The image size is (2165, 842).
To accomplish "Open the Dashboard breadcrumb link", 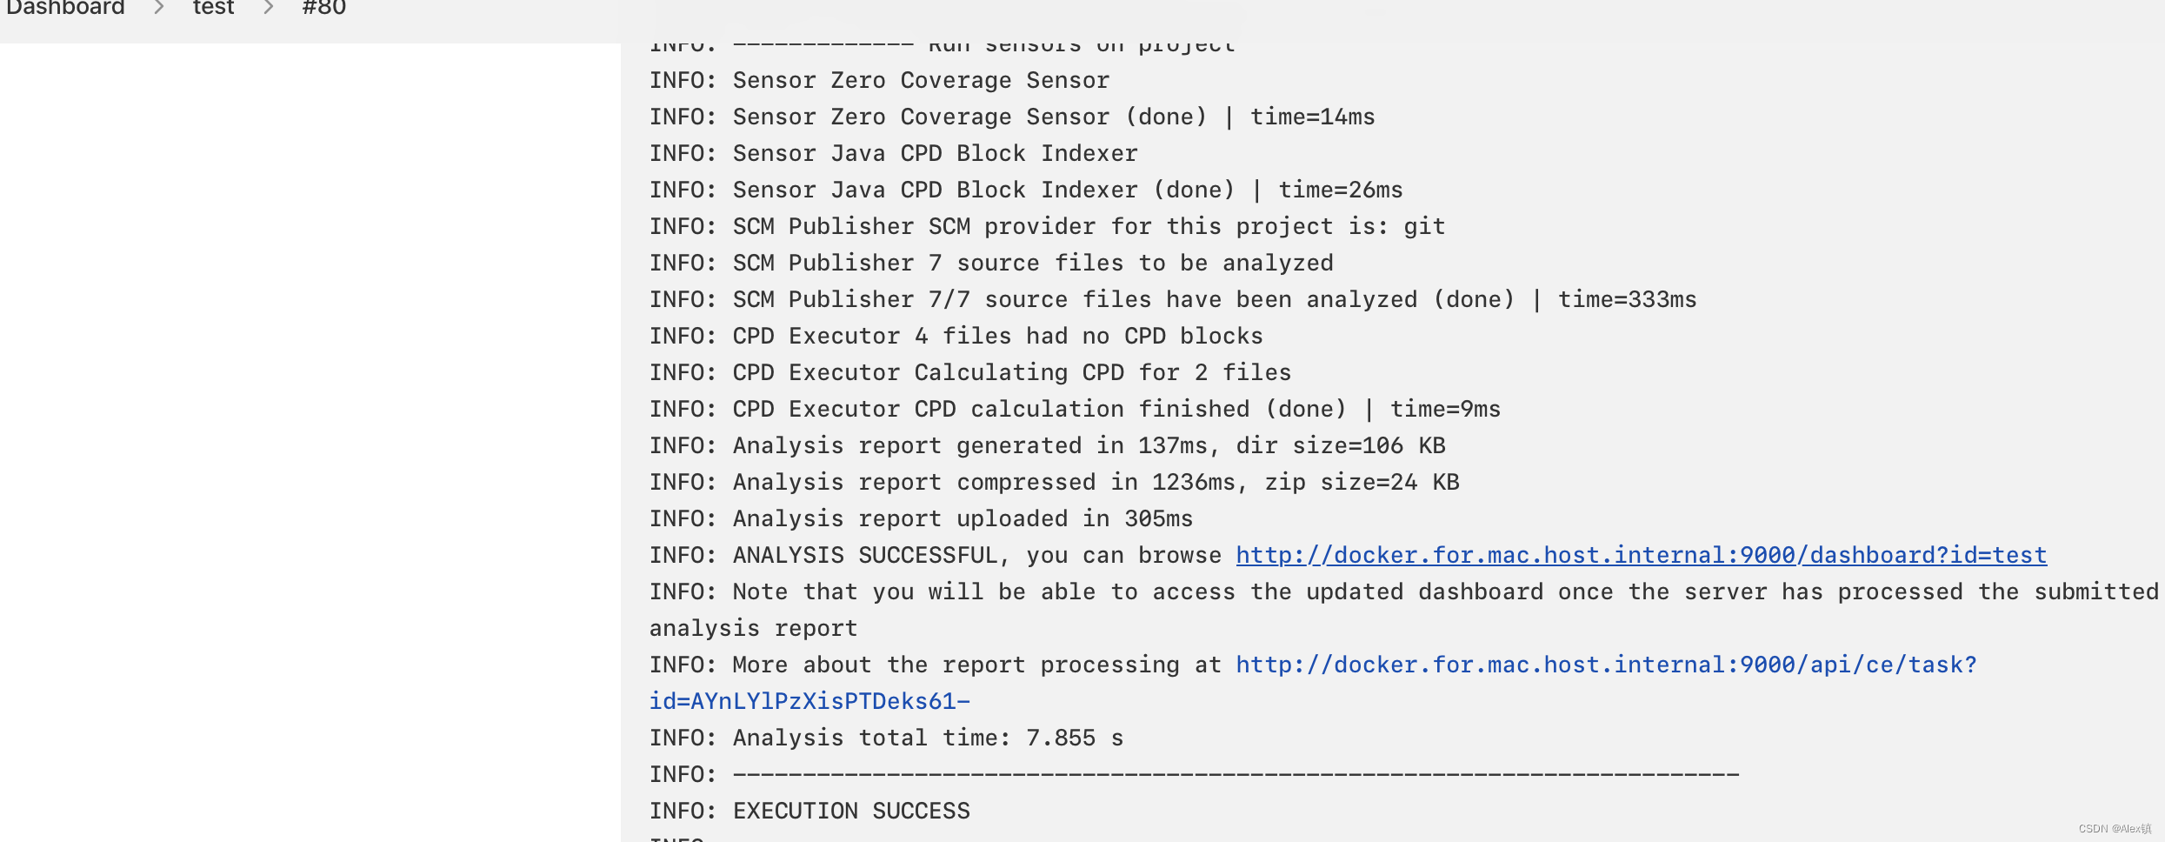I will pyautogui.click(x=65, y=8).
